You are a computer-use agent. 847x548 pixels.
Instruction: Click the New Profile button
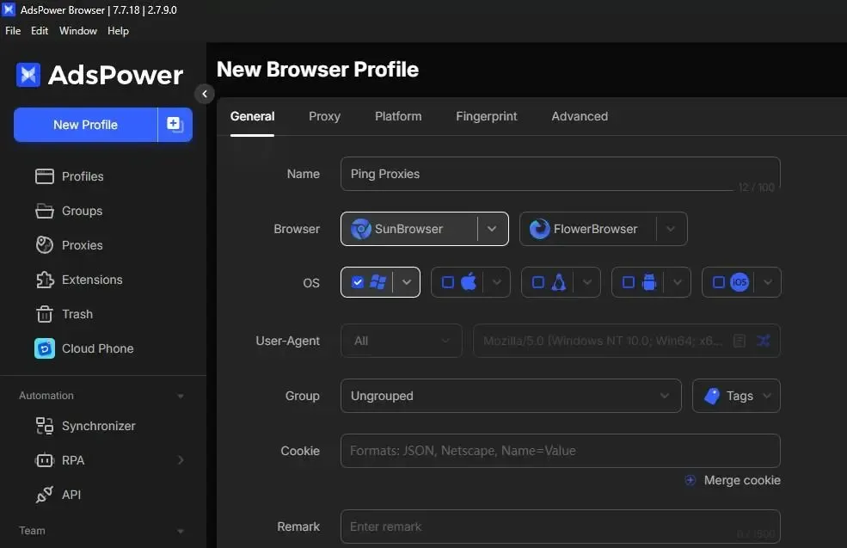[84, 124]
